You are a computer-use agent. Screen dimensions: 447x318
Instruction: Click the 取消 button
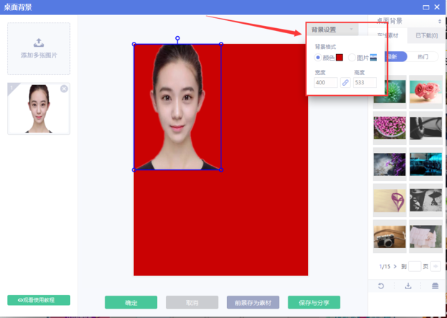(x=192, y=302)
